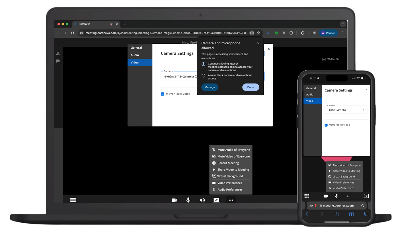Image resolution: width=403 pixels, height=237 pixels.
Task: Select Video tab in laptop settings
Action: point(140,62)
